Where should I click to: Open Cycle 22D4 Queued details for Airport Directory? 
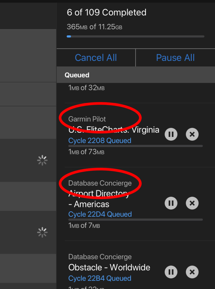[100, 214]
